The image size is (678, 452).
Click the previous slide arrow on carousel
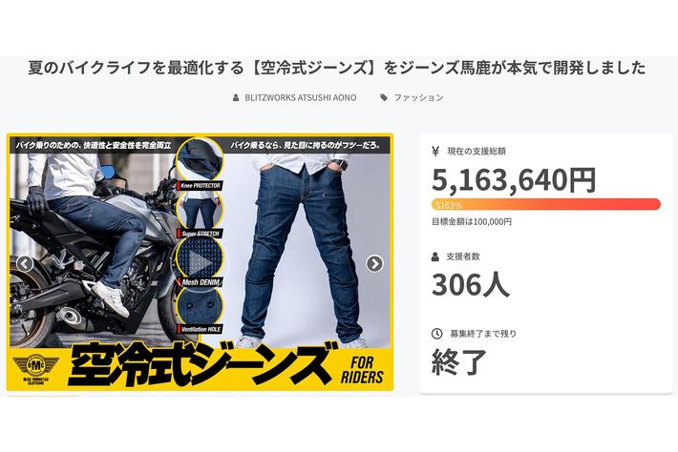pyautogui.click(x=25, y=263)
